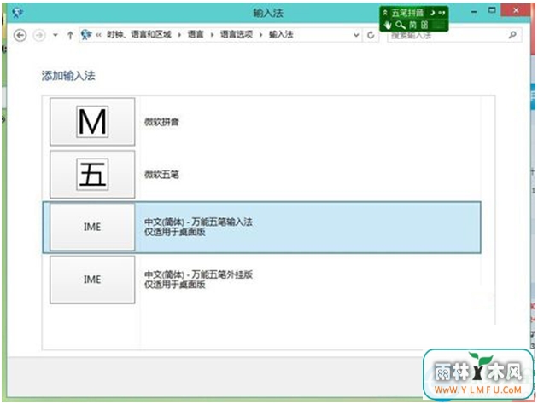
Task: Click the hand icon on IME toolbar
Action: 388,25
